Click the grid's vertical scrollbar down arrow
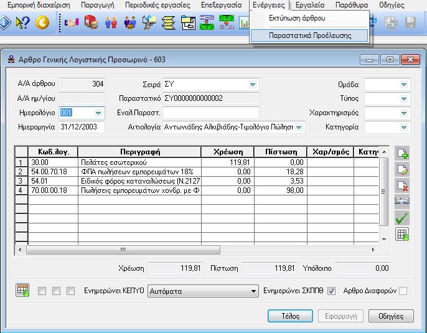Screen dimensions: 427x333 click(384, 239)
